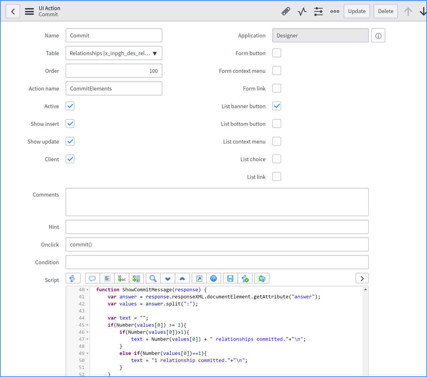Click the Application info icon

coord(378,36)
